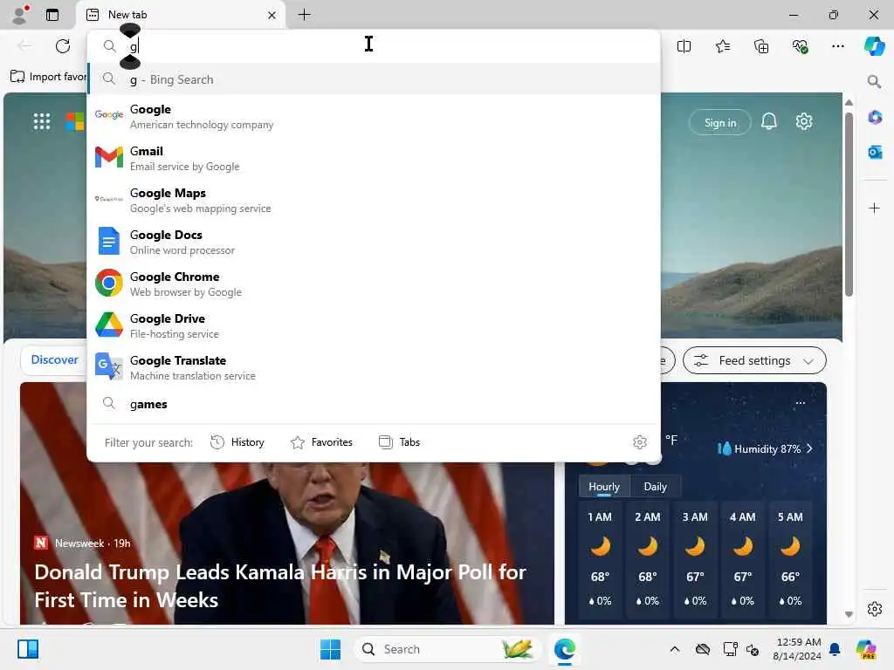The height and width of the screenshot is (670, 894).
Task: Open a new tab with plus button
Action: pos(305,15)
